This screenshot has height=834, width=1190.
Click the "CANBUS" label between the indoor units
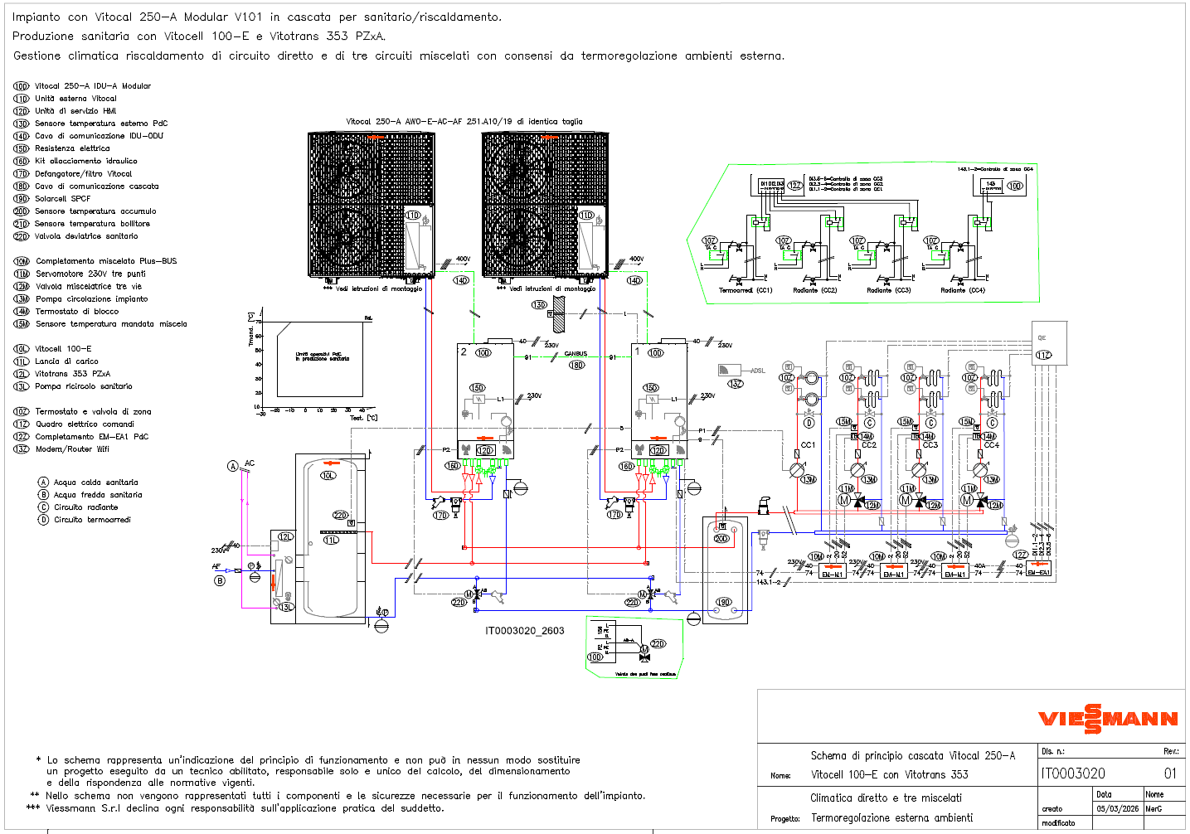point(576,354)
